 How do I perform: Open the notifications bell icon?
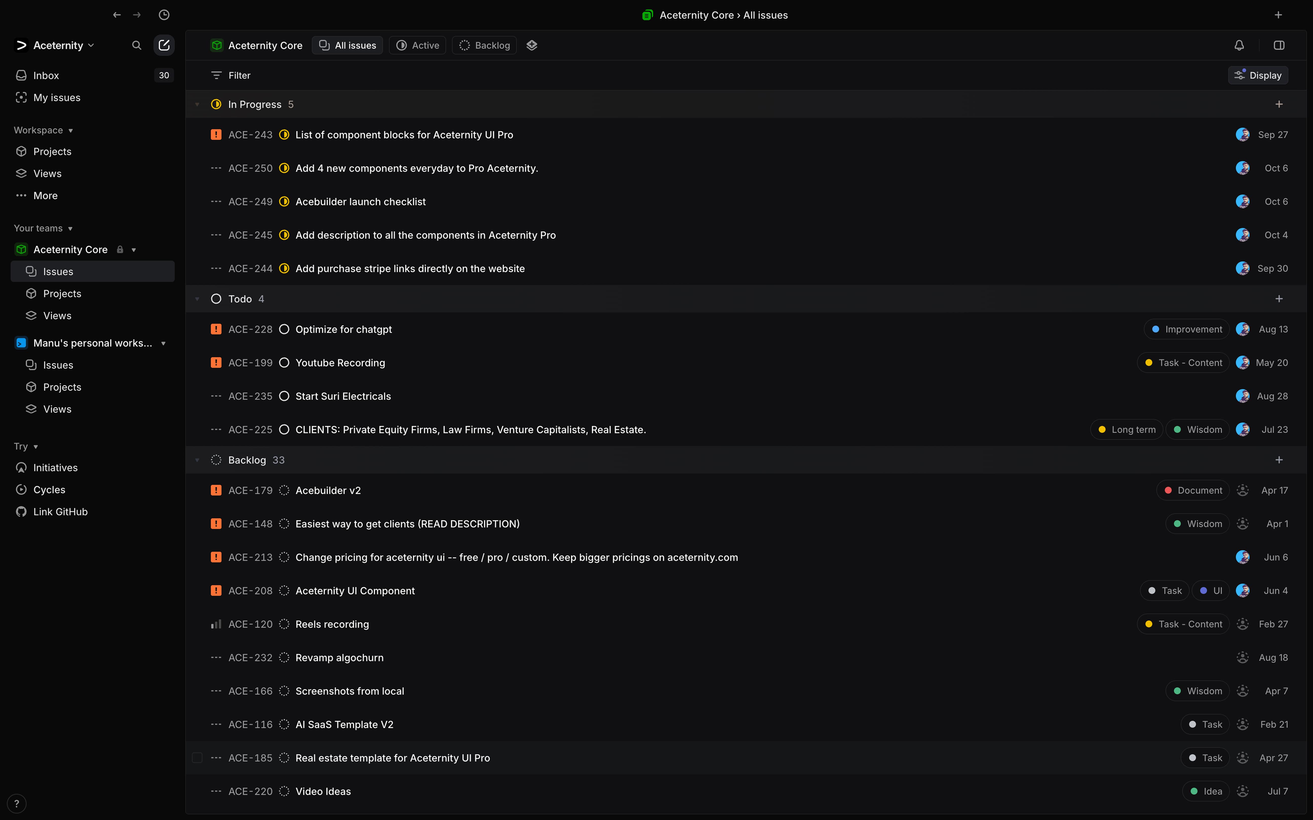coord(1239,46)
